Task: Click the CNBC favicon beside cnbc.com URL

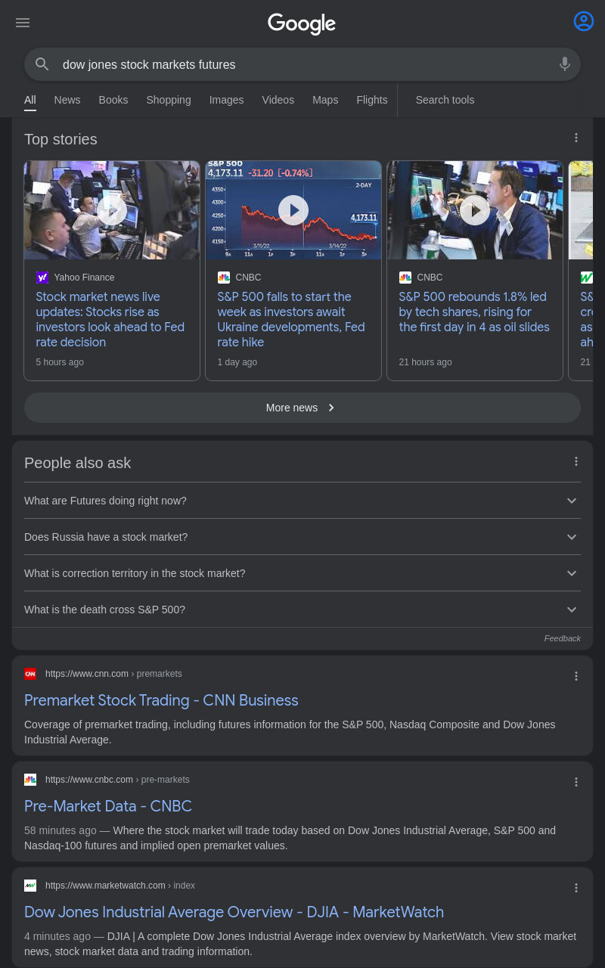Action: pos(30,780)
